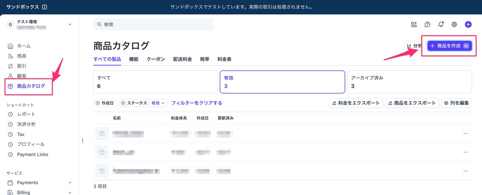Select the アーカイブ済み 3 status card
This screenshot has height=195, width=482.
tap(409, 82)
